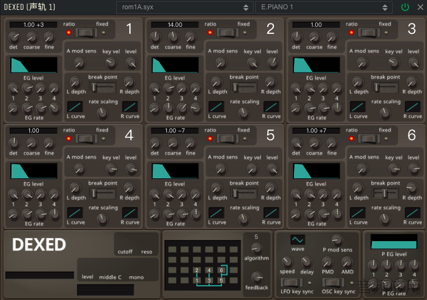Click operator 4 level knob
The height and width of the screenshot is (300, 427).
[131, 169]
